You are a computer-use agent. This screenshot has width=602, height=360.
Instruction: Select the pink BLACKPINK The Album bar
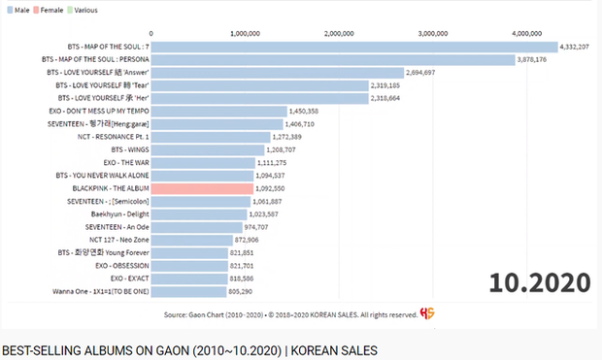(x=202, y=188)
